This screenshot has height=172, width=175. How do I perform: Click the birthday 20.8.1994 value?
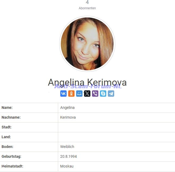coord(68,156)
